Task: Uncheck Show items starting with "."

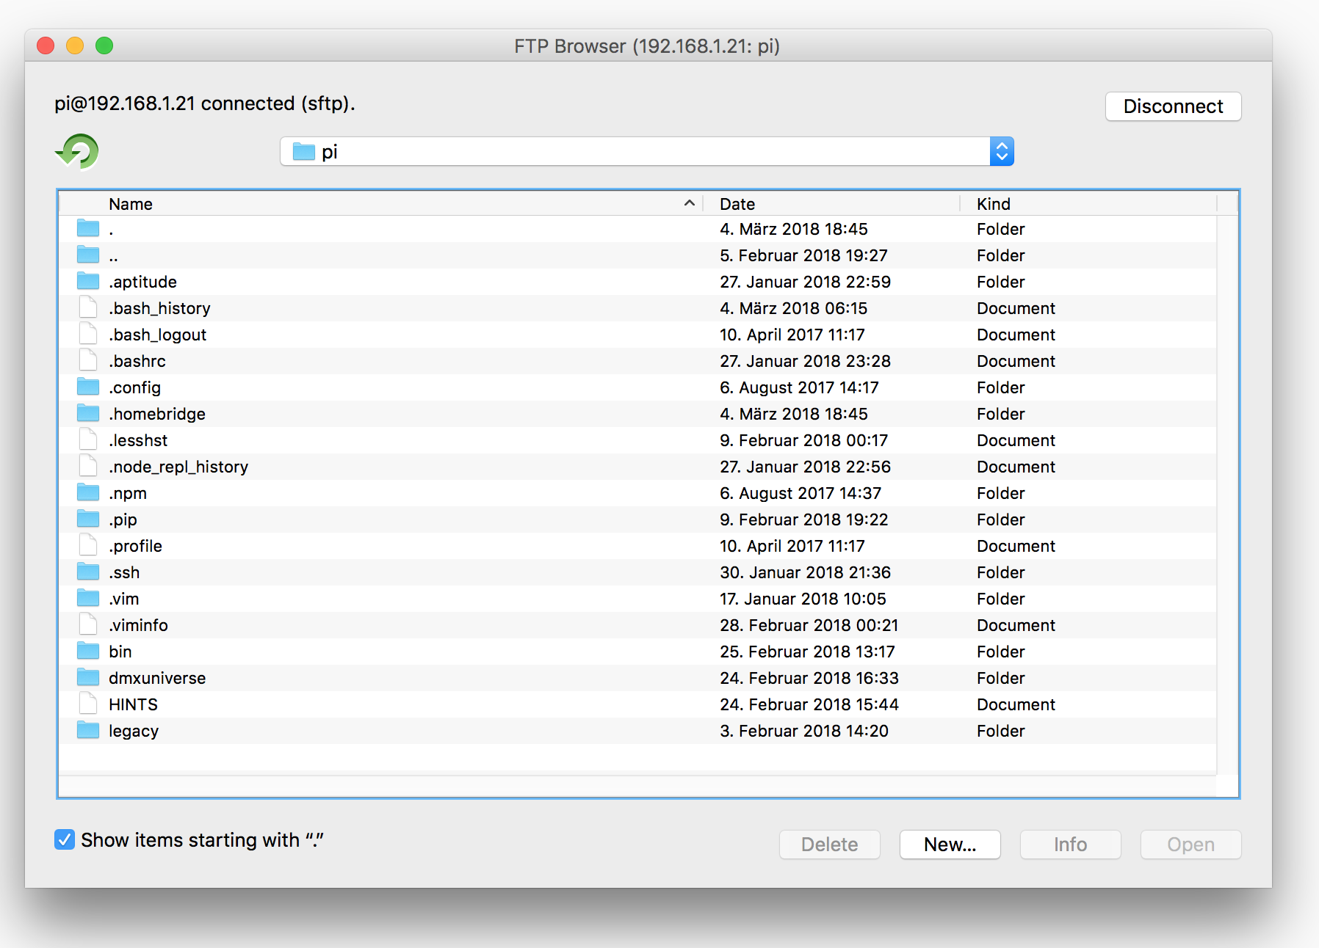Action: tap(65, 839)
